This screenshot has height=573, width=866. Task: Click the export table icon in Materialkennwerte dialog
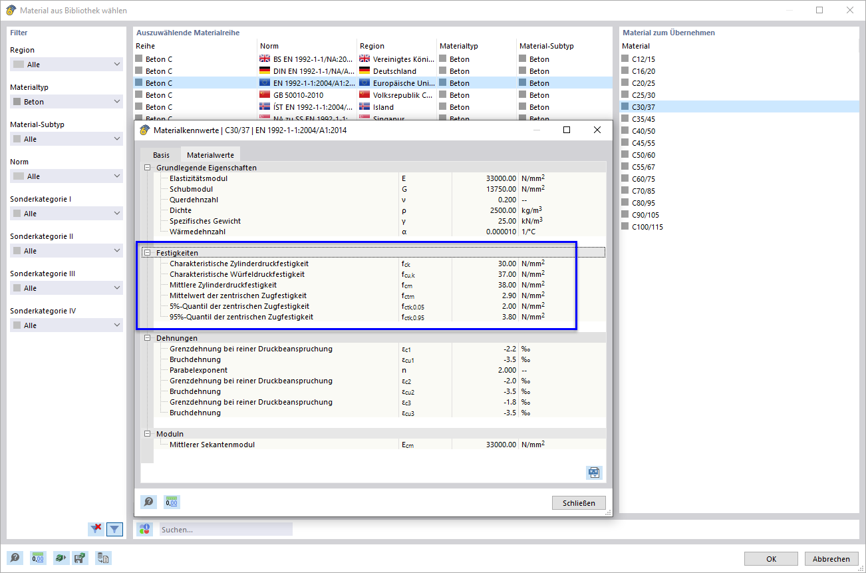[594, 473]
